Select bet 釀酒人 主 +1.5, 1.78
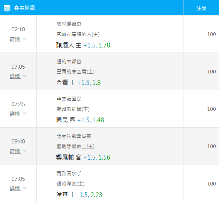Screen dimensions: 219x202 click(x=83, y=45)
